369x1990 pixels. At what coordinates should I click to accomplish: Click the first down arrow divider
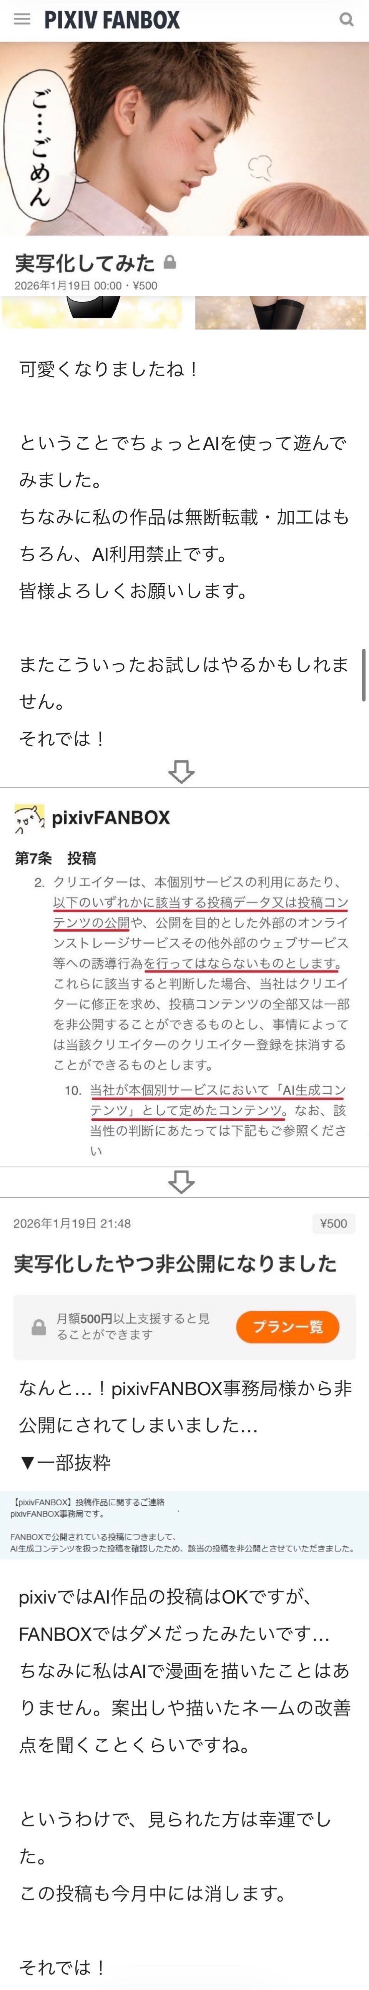tap(181, 771)
